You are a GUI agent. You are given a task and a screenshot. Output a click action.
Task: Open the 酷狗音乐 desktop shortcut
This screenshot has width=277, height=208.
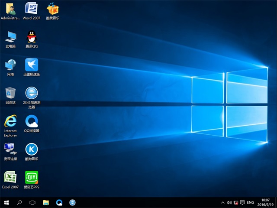[x=31, y=149]
